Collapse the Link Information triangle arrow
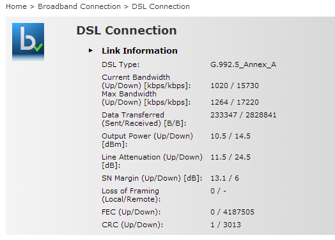 point(91,50)
